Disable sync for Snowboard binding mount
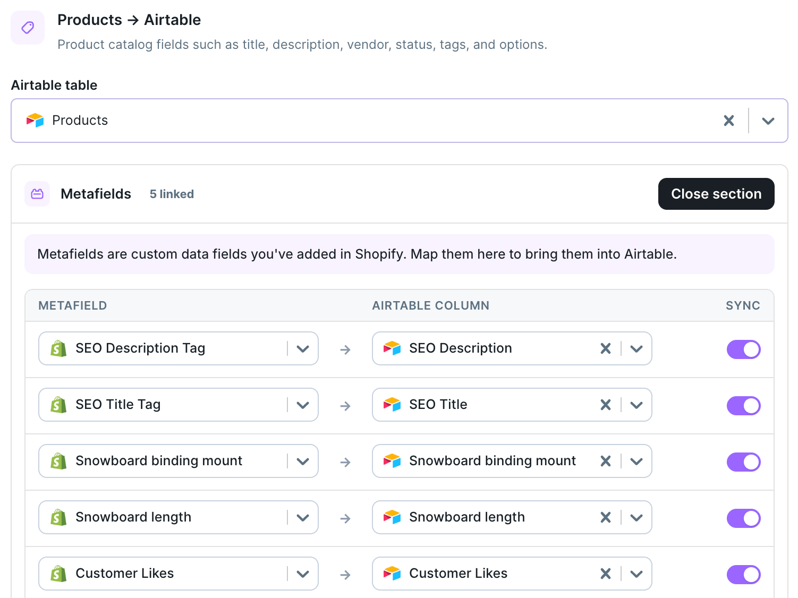798x598 pixels. click(x=744, y=462)
